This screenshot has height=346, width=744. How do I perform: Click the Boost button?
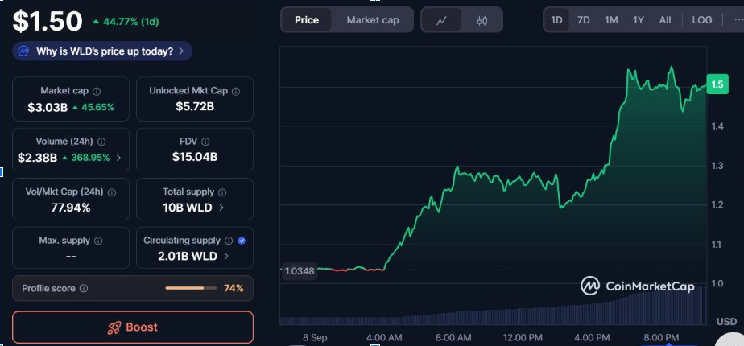point(133,327)
